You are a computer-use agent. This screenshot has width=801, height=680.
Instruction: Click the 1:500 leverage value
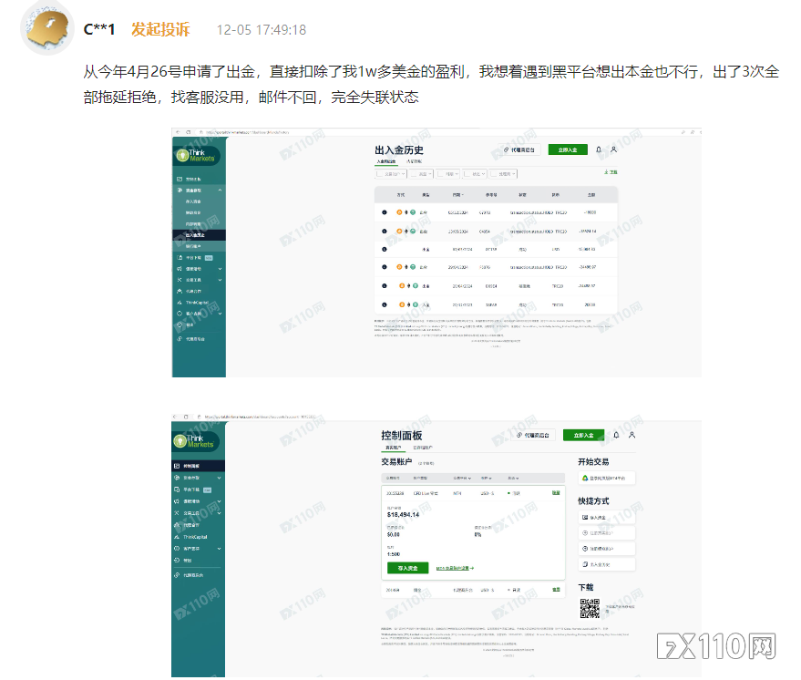394,554
